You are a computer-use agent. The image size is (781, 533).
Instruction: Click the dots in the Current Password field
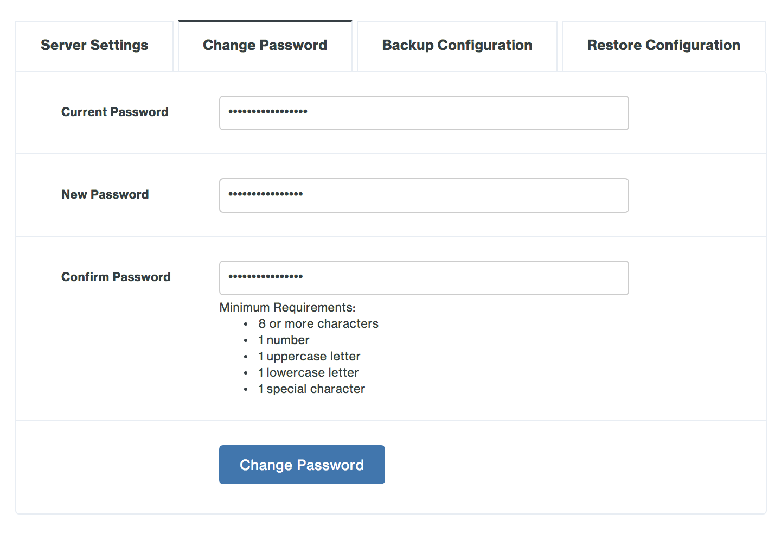click(264, 111)
